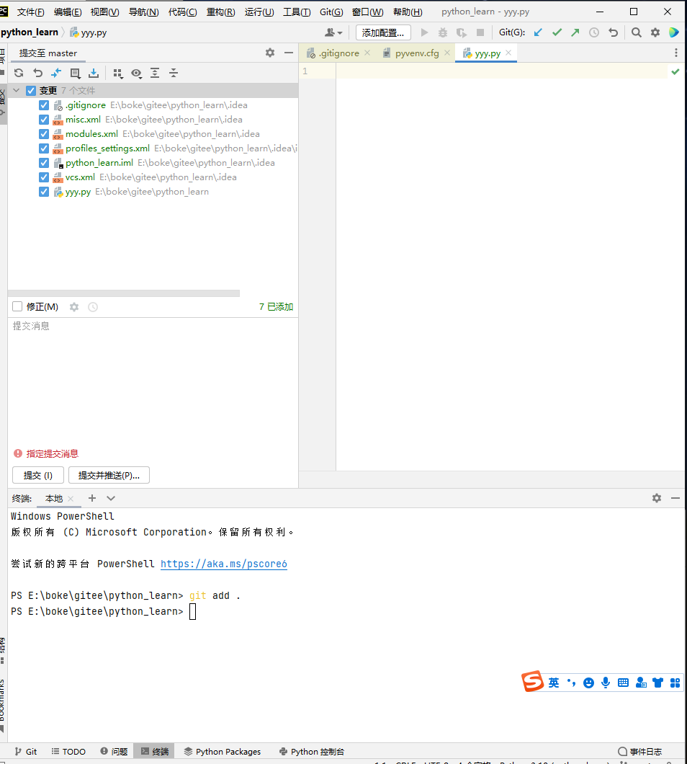Click 提交并推送(P) commit and push button

pos(109,475)
